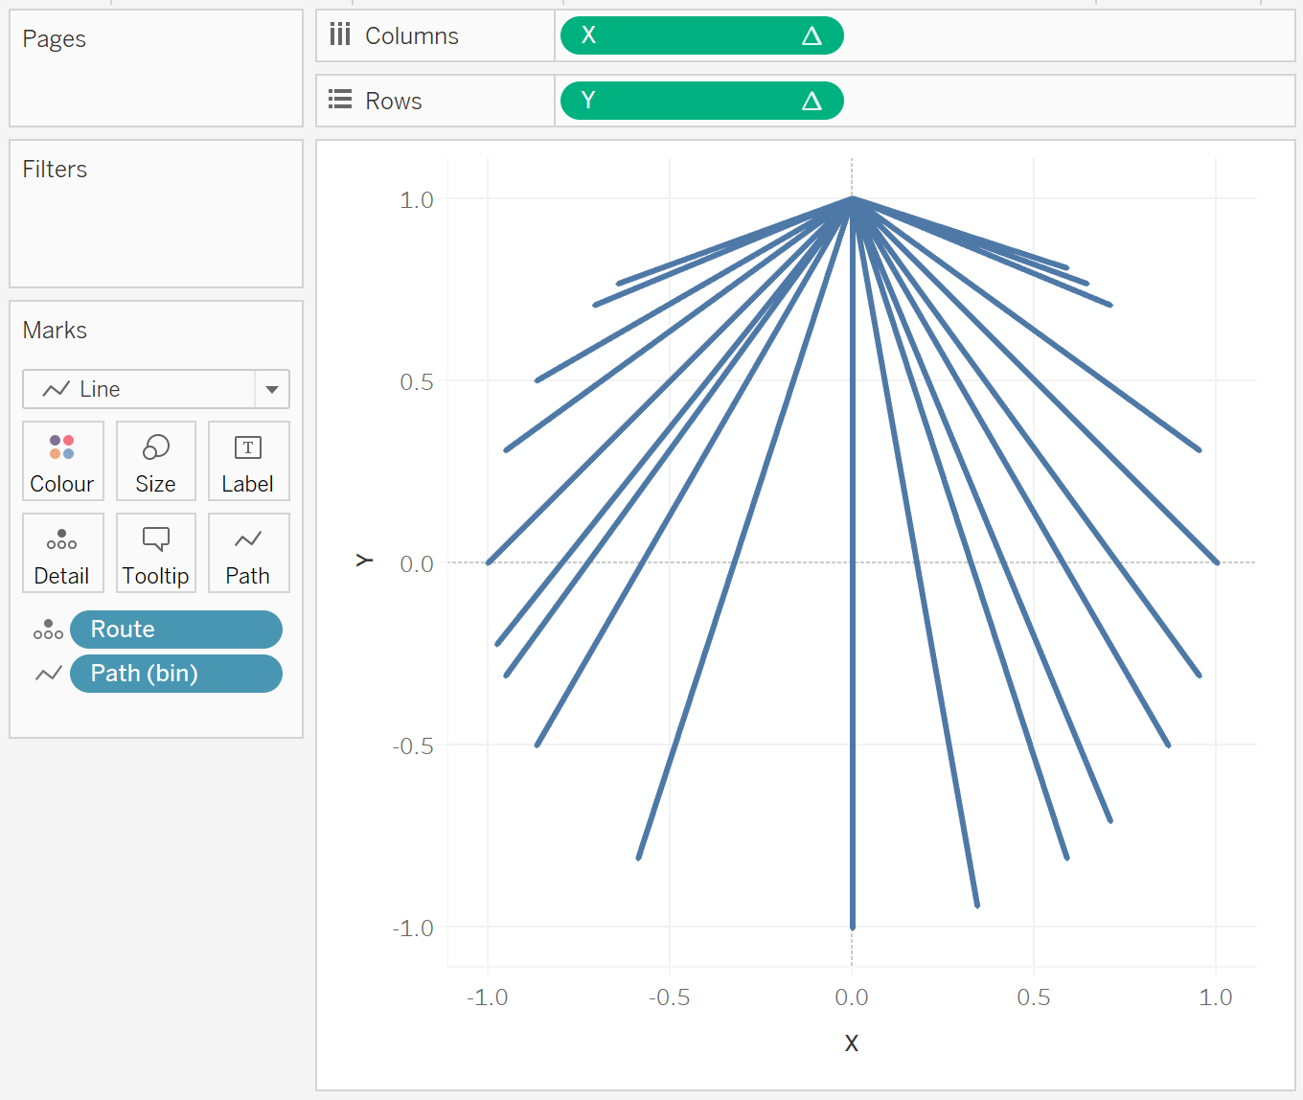
Task: Click Y-axis tick label 0.5
Action: click(x=417, y=381)
